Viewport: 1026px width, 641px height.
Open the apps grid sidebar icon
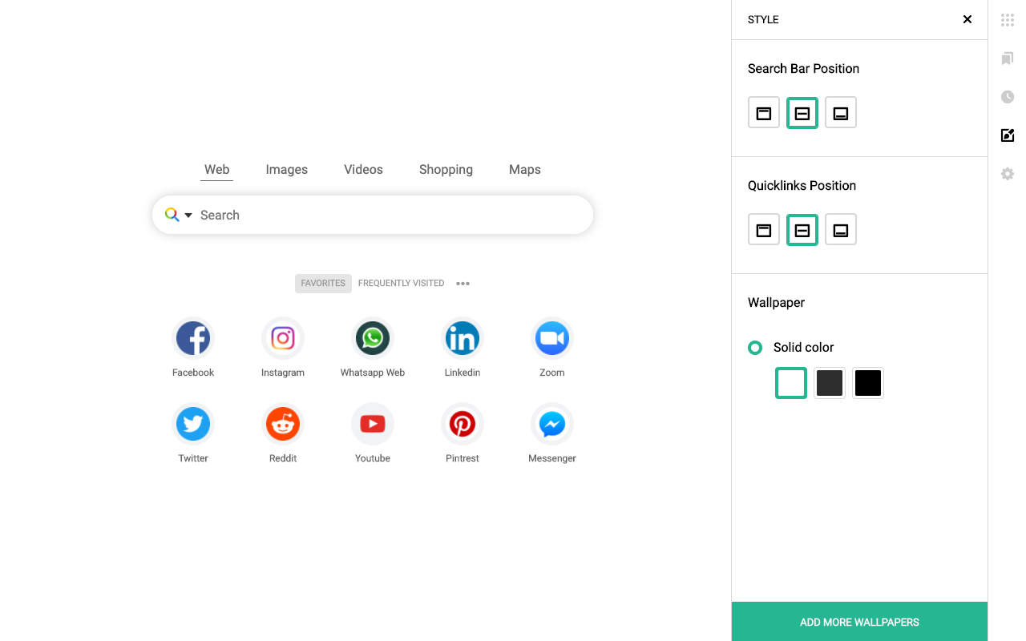point(1008,20)
